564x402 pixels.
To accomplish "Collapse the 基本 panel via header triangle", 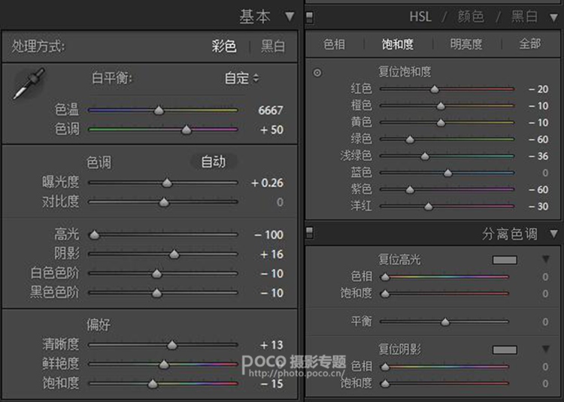I will pyautogui.click(x=290, y=17).
